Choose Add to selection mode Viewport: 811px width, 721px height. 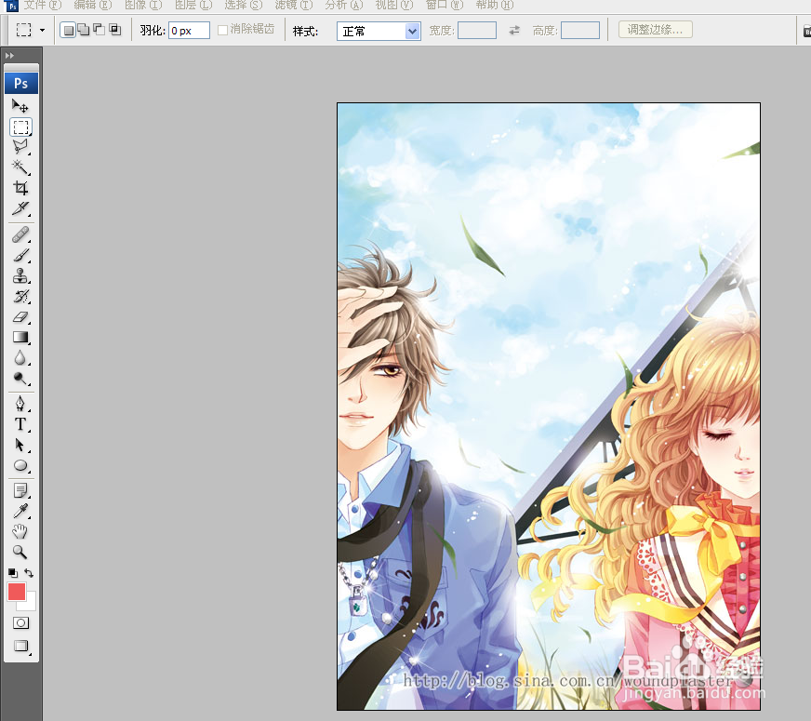(84, 30)
